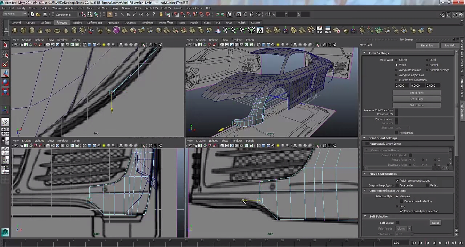
Task: Click the Set to Edge button
Action: [x=416, y=99]
